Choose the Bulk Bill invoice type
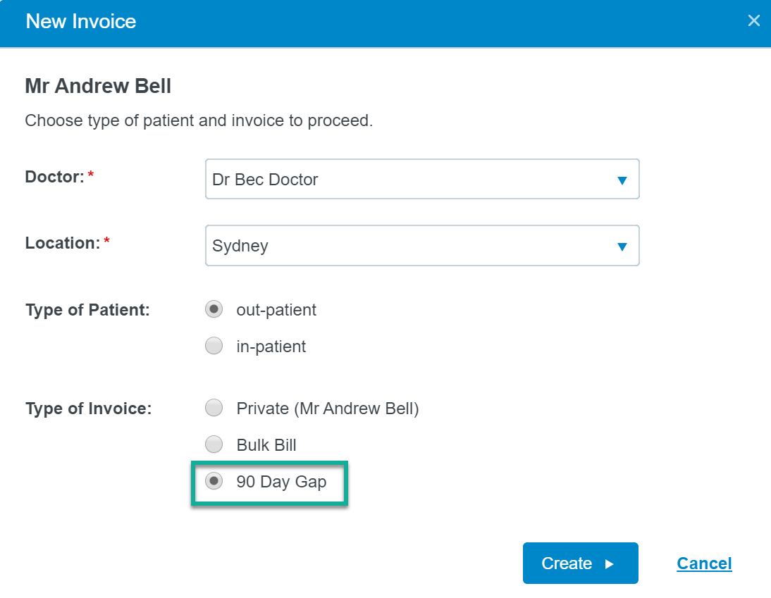This screenshot has height=598, width=771. (x=214, y=444)
